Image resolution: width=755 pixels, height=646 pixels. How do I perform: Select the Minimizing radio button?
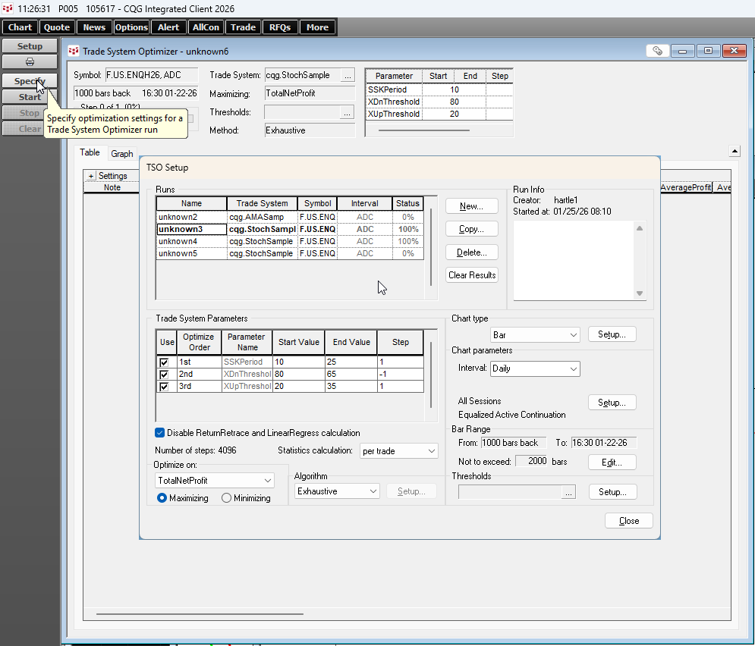(x=227, y=498)
